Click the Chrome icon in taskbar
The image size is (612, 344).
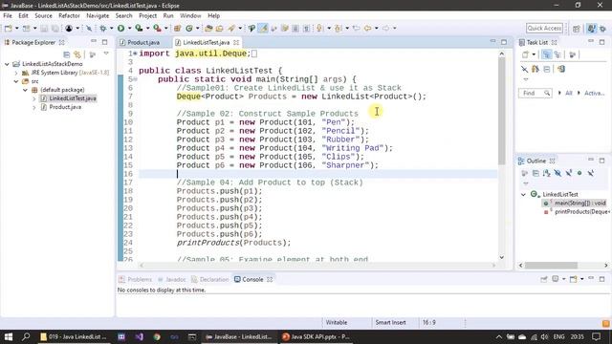(x=157, y=336)
